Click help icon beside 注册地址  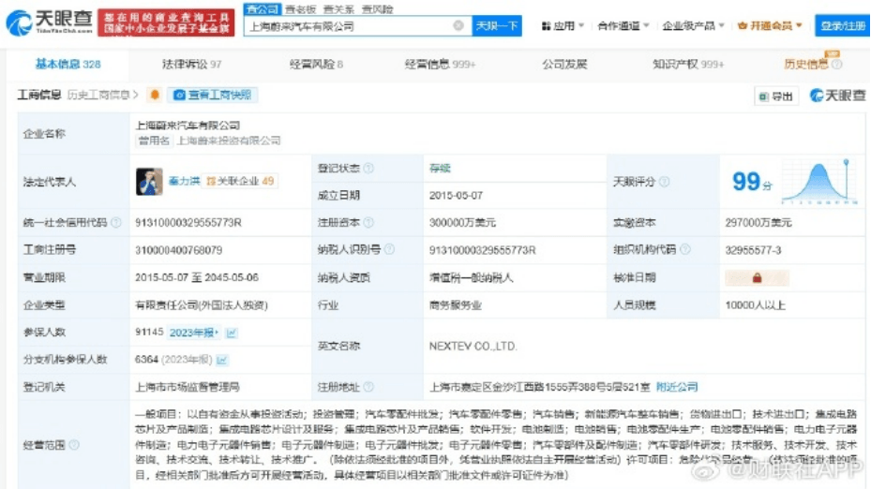368,387
